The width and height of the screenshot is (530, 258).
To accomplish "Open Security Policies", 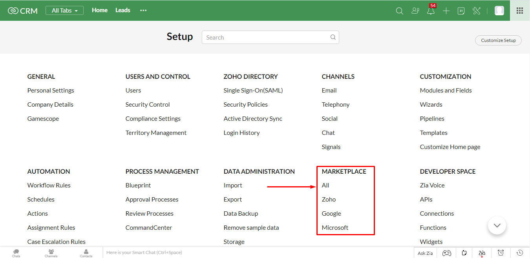I will (x=246, y=105).
